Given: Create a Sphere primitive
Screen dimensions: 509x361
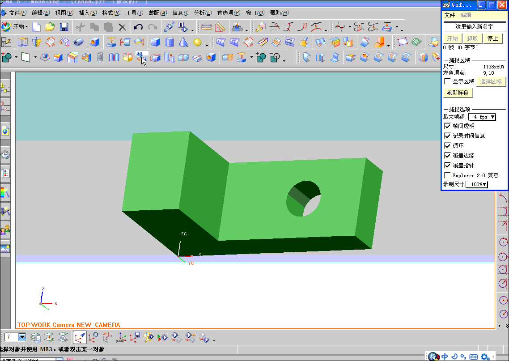Looking at the screenshot, I should point(197,42).
